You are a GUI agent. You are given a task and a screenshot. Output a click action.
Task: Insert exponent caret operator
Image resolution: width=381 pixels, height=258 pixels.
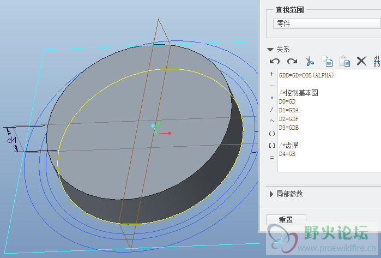(x=272, y=121)
